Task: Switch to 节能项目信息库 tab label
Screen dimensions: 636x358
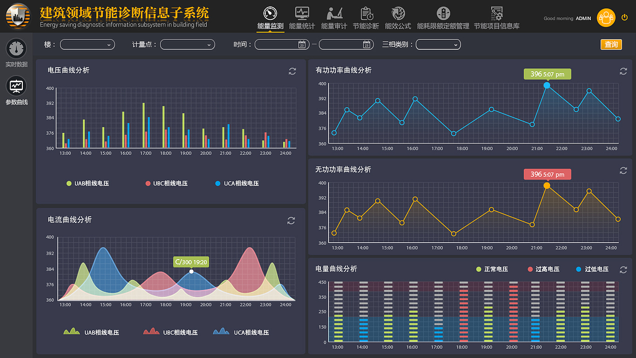Action: coord(496,26)
